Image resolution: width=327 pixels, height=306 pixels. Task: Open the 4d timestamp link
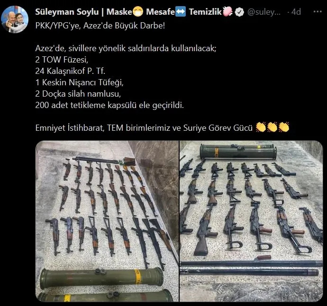coord(296,12)
